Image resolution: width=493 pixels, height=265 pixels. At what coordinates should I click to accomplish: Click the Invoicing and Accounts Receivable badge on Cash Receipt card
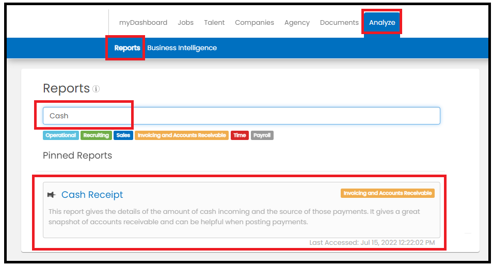pyautogui.click(x=387, y=193)
